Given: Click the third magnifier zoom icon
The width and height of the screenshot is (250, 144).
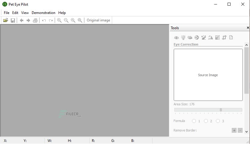Looking at the screenshot, I should coord(73,20).
